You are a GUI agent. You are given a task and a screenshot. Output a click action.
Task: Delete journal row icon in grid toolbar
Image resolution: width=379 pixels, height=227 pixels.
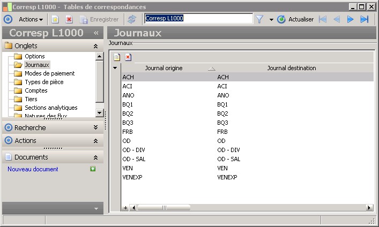[128, 57]
